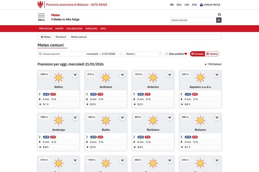Switch site language to LAD
259x172 pixels.
pos(187,5)
